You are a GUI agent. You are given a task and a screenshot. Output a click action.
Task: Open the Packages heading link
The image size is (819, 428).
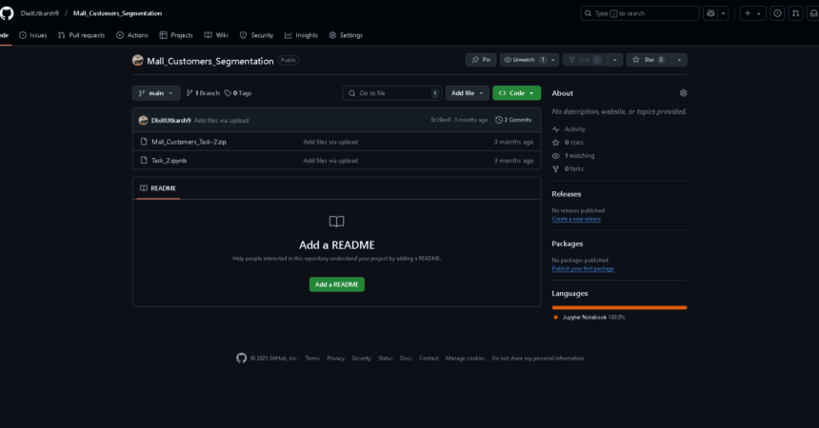pos(568,243)
